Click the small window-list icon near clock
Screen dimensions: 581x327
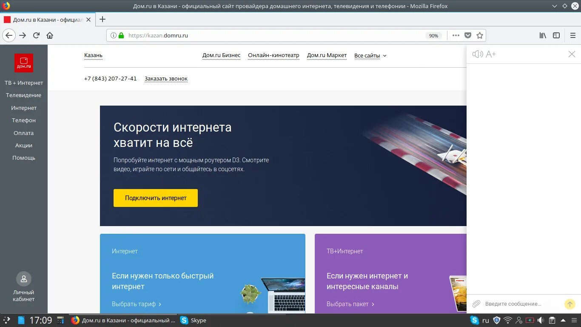pyautogui.click(x=60, y=320)
